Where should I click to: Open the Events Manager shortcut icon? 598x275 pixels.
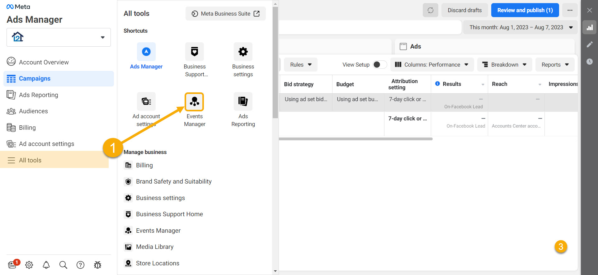pyautogui.click(x=194, y=101)
